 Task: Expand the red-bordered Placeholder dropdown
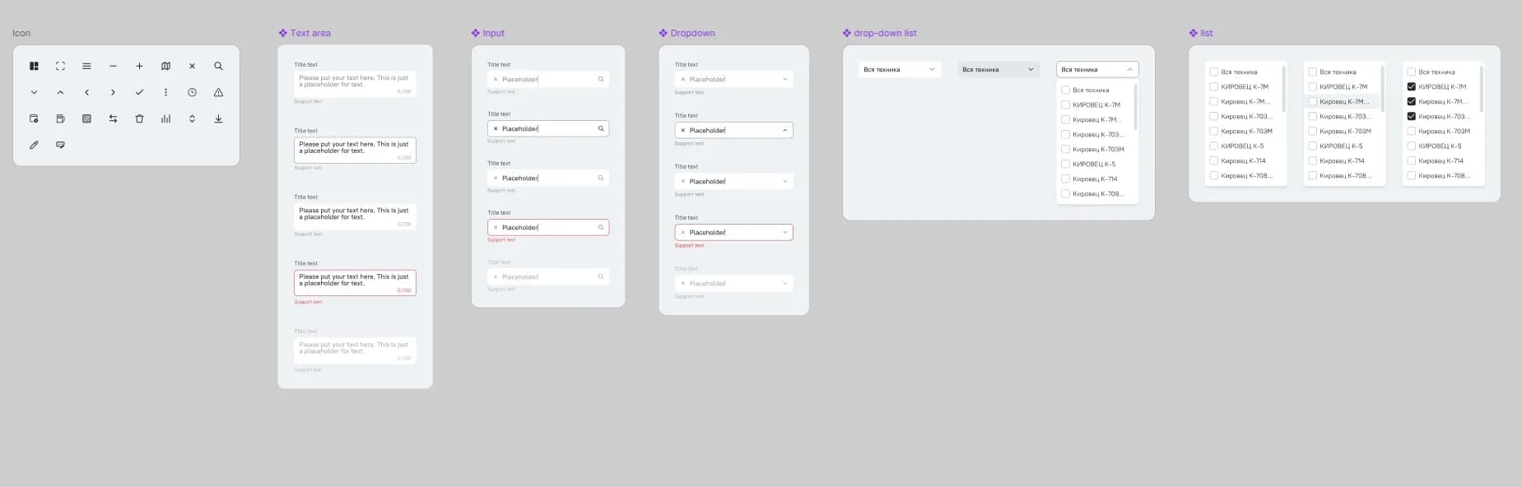point(733,232)
